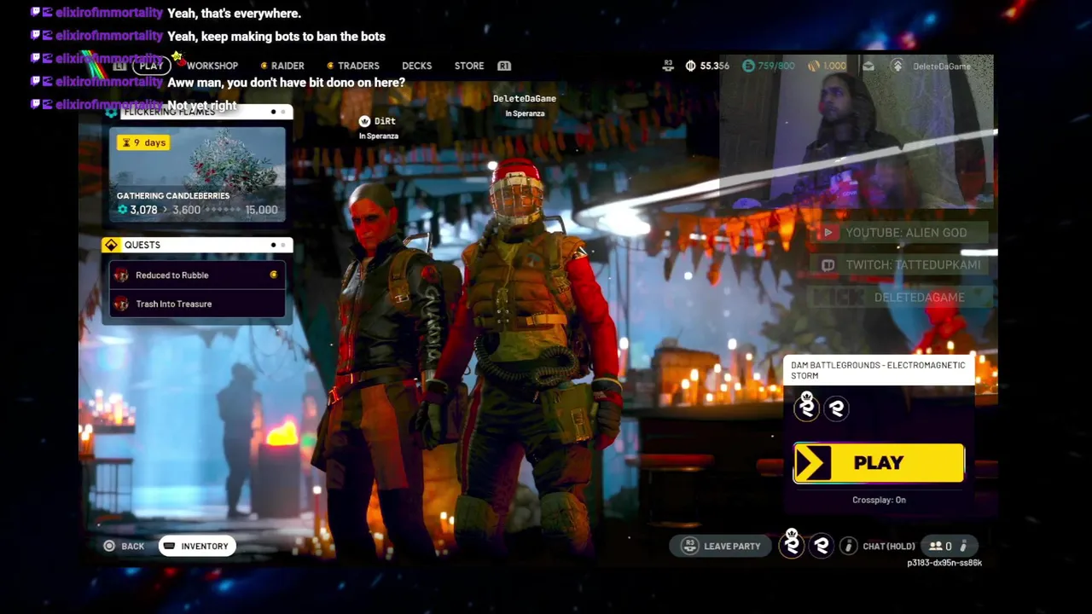
Task: Start the match with the yellow PLAY button
Action: click(879, 463)
